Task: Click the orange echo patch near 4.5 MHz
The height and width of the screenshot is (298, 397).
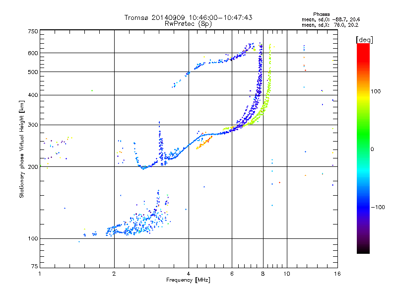Action: click(204, 142)
